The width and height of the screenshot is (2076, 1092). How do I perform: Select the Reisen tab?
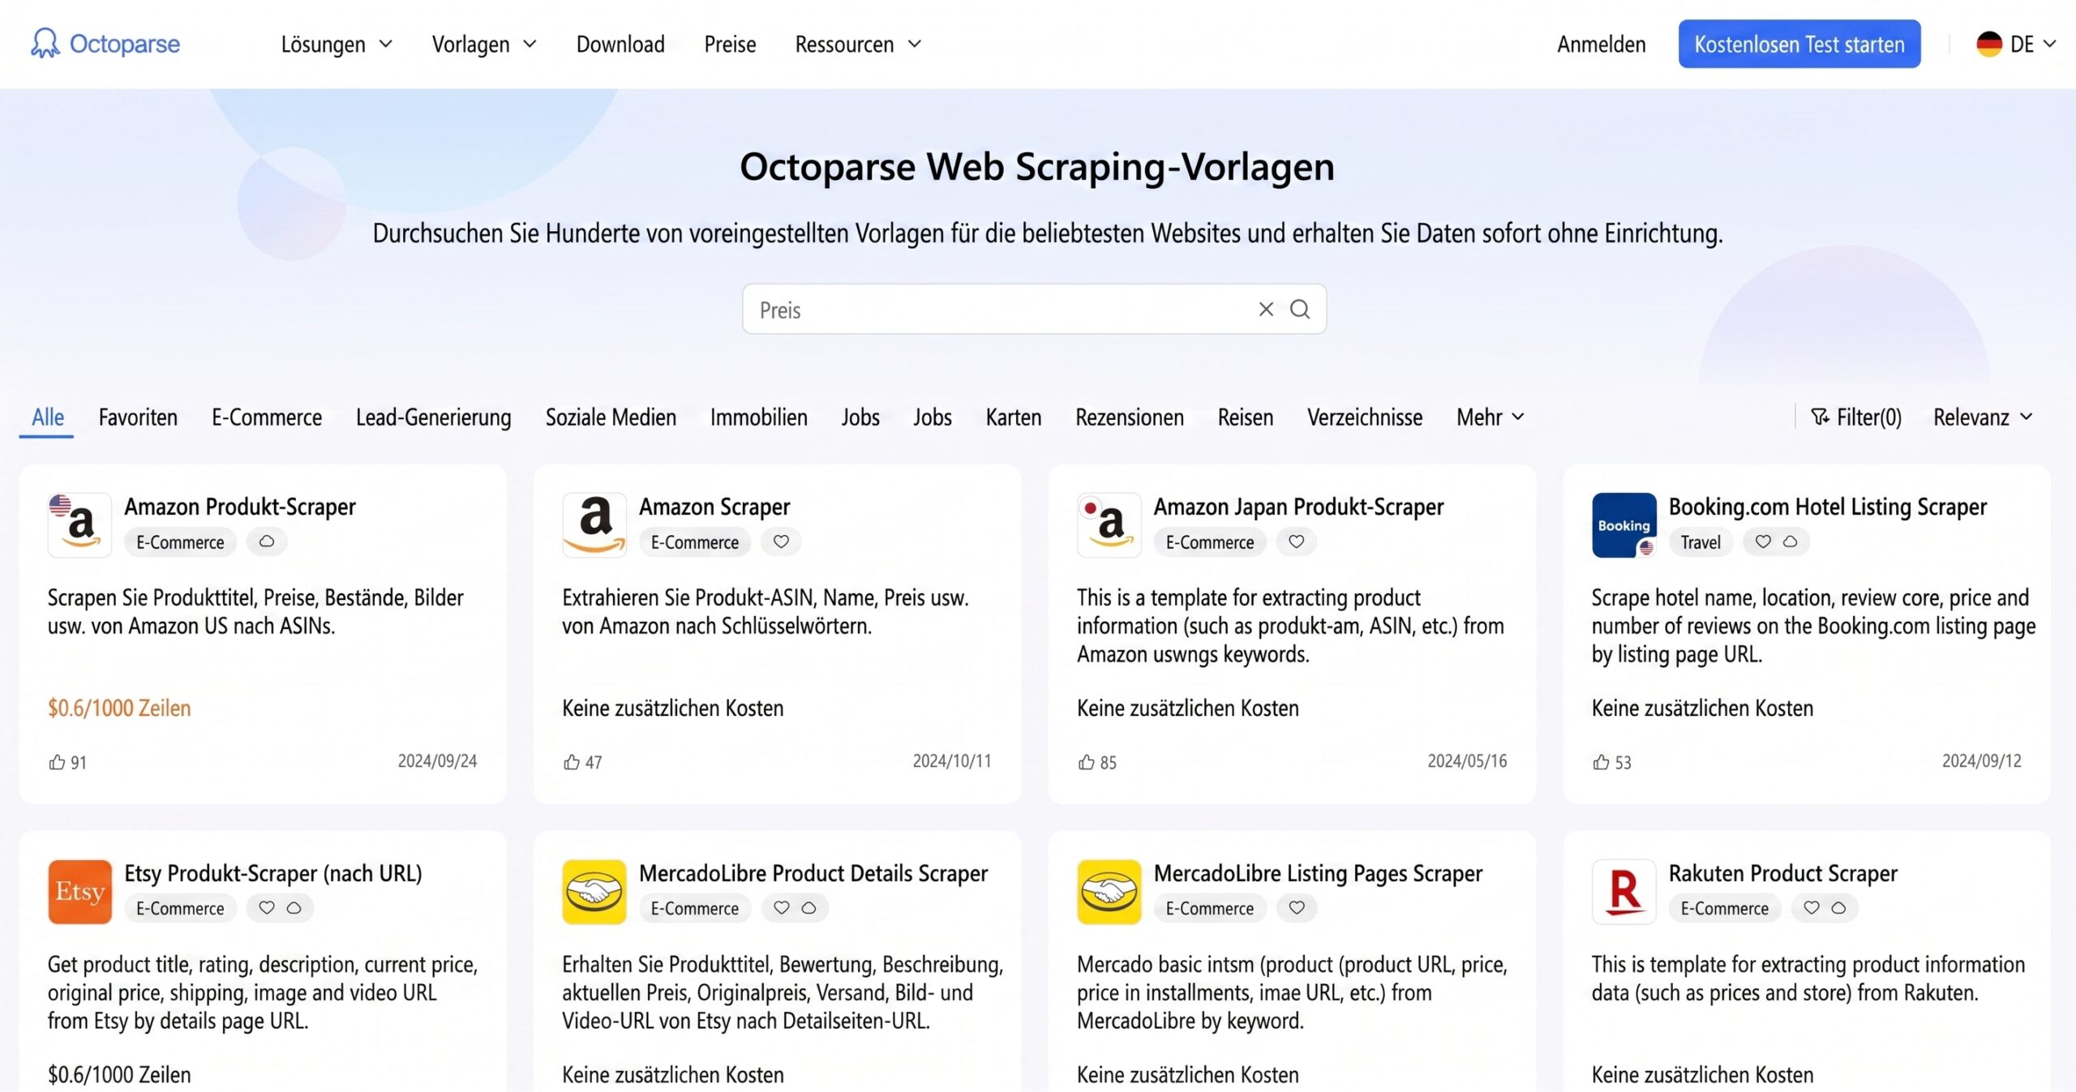click(x=1245, y=417)
